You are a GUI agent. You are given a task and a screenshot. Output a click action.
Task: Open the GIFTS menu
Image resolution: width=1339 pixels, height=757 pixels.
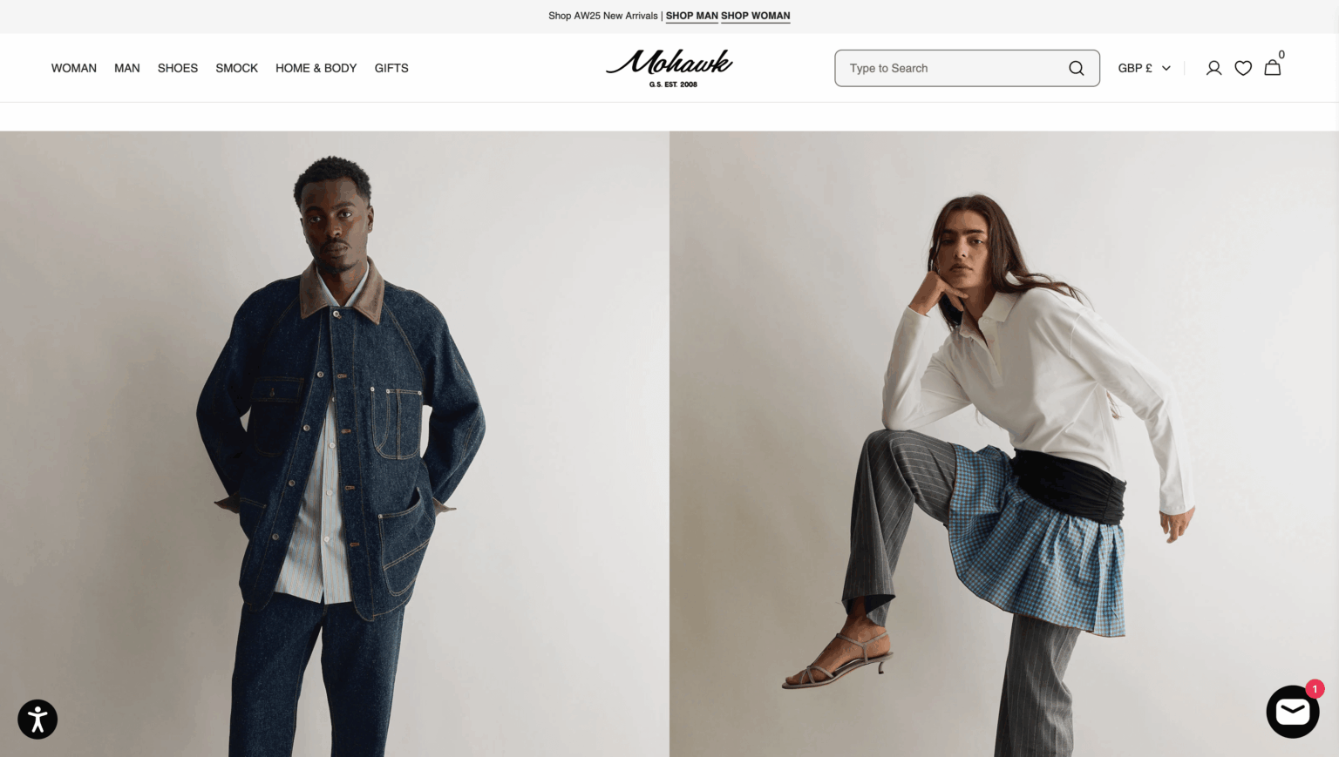click(x=391, y=68)
